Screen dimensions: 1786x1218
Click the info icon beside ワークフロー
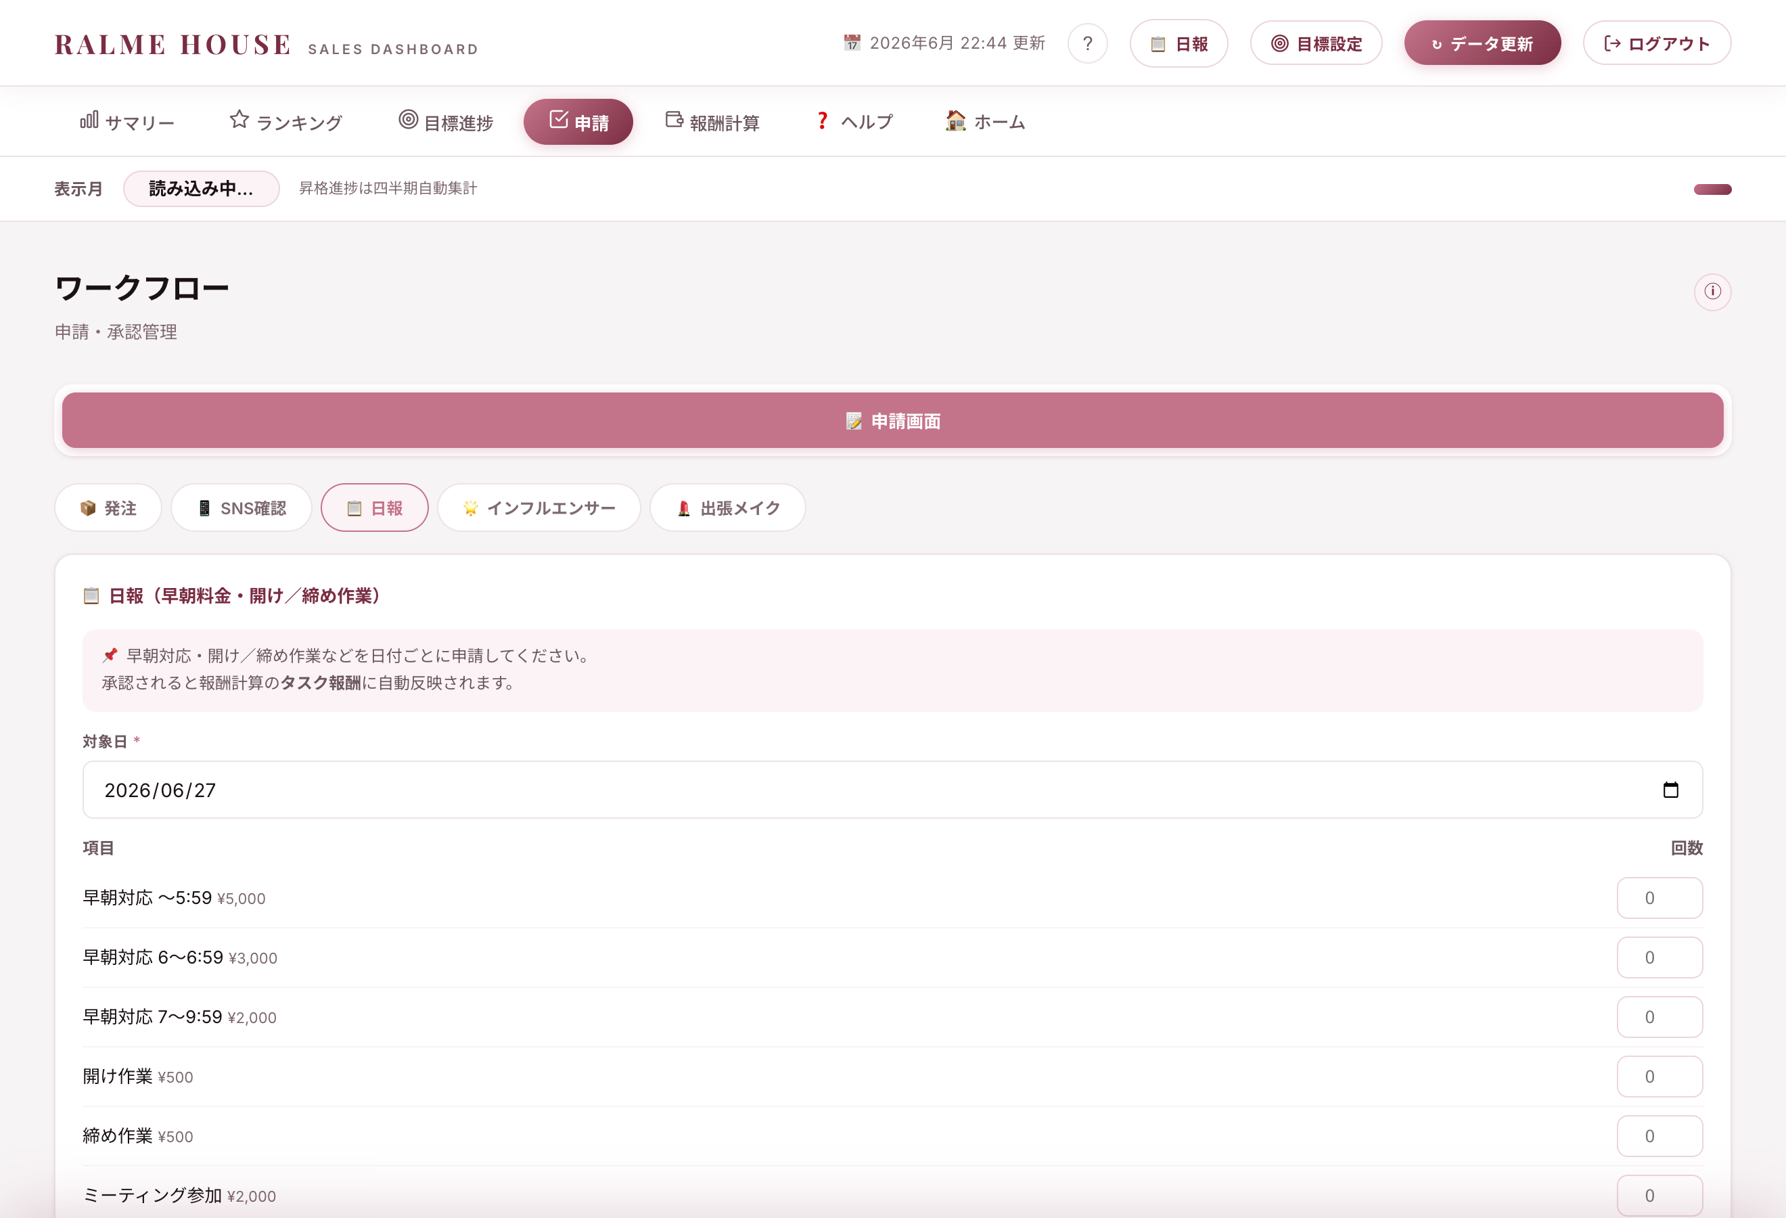(x=1712, y=291)
